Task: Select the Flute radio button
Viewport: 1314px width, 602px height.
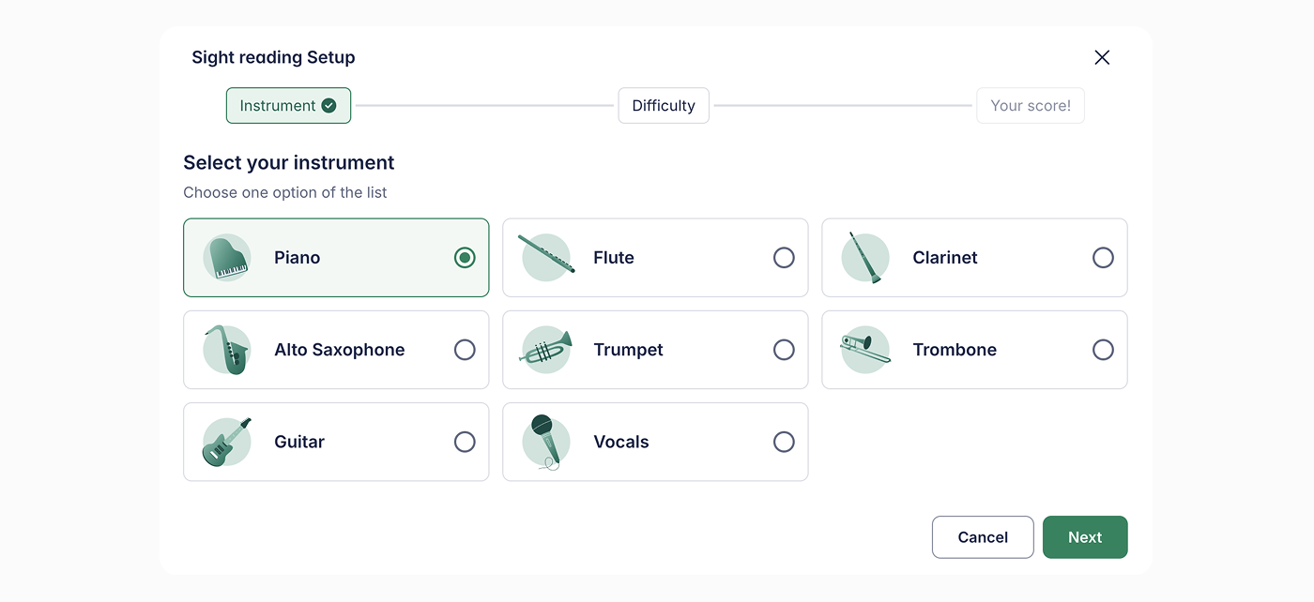Action: (784, 257)
